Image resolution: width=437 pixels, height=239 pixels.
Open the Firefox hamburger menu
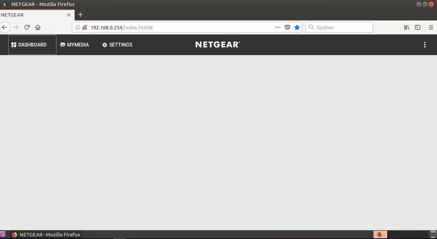click(x=431, y=27)
